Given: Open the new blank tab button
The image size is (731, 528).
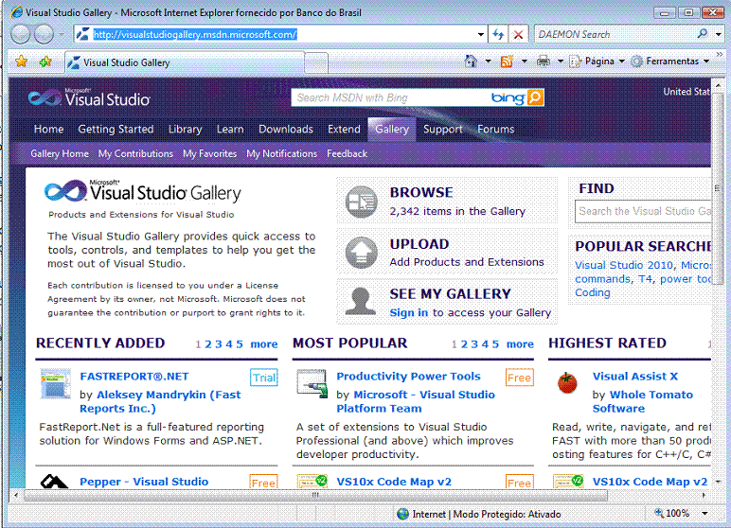Looking at the screenshot, I should click(316, 62).
